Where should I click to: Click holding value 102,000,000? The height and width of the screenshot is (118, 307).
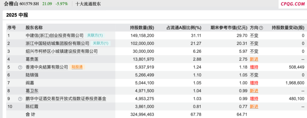(143, 44)
